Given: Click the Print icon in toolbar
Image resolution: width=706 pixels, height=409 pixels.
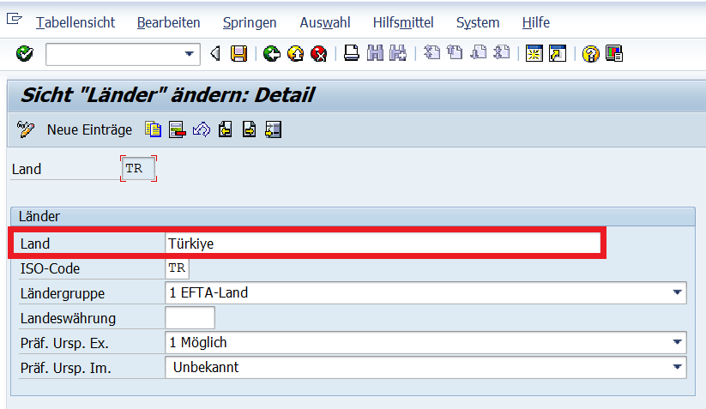Looking at the screenshot, I should point(352,54).
